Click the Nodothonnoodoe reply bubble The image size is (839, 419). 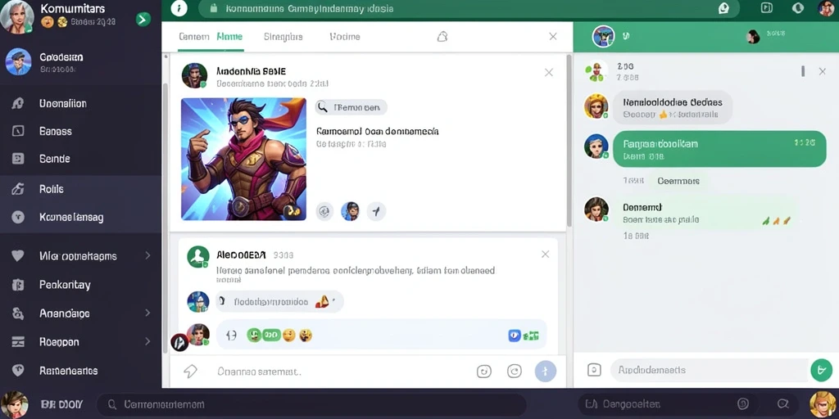click(279, 302)
